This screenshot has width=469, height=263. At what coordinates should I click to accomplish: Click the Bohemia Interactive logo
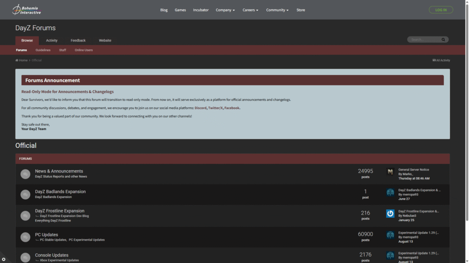pyautogui.click(x=27, y=10)
